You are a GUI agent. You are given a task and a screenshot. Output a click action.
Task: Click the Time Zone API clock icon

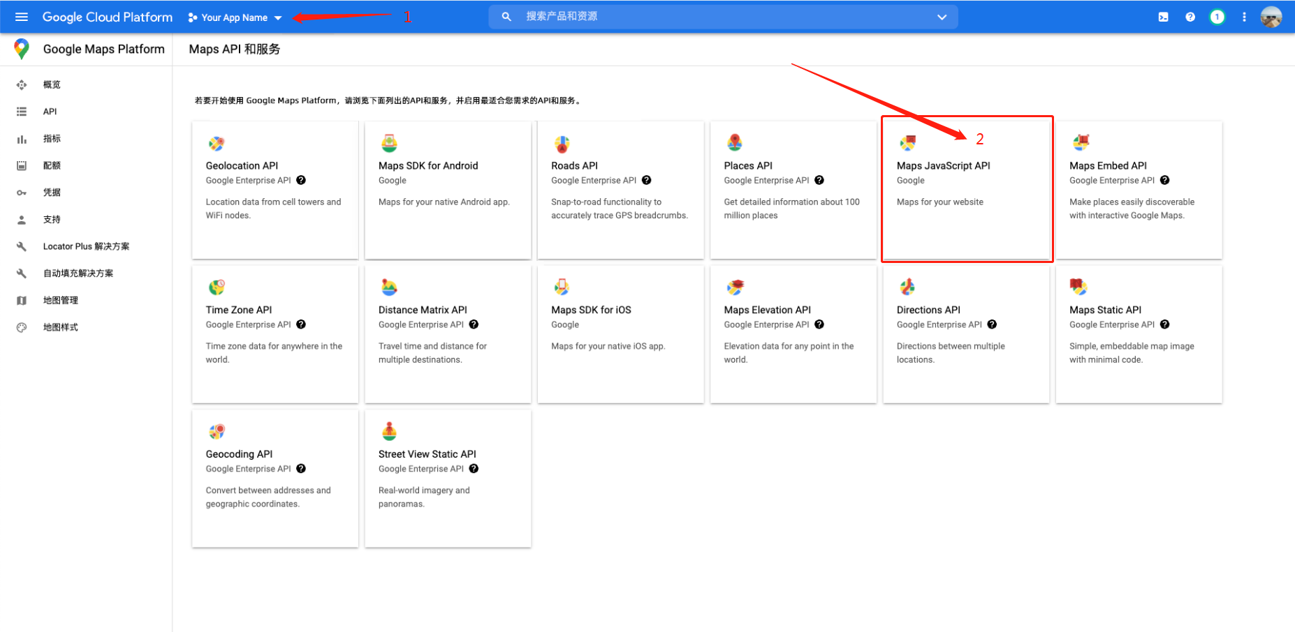click(217, 287)
